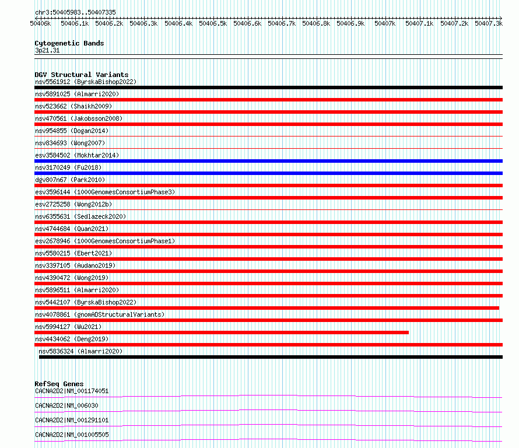Click nsv5994127 (Wu2021) label
Viewport: 519px width, 448px height.
click(68, 327)
